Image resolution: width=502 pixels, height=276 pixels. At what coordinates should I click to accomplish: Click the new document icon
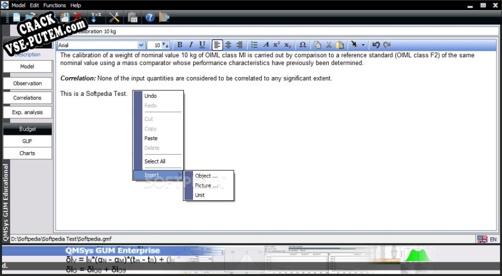tap(16, 17)
